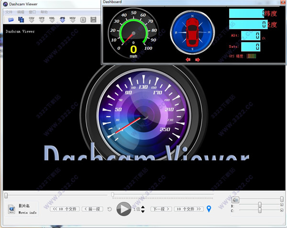
Task: Click the numbered '1' toolbar icon
Action: point(83,20)
